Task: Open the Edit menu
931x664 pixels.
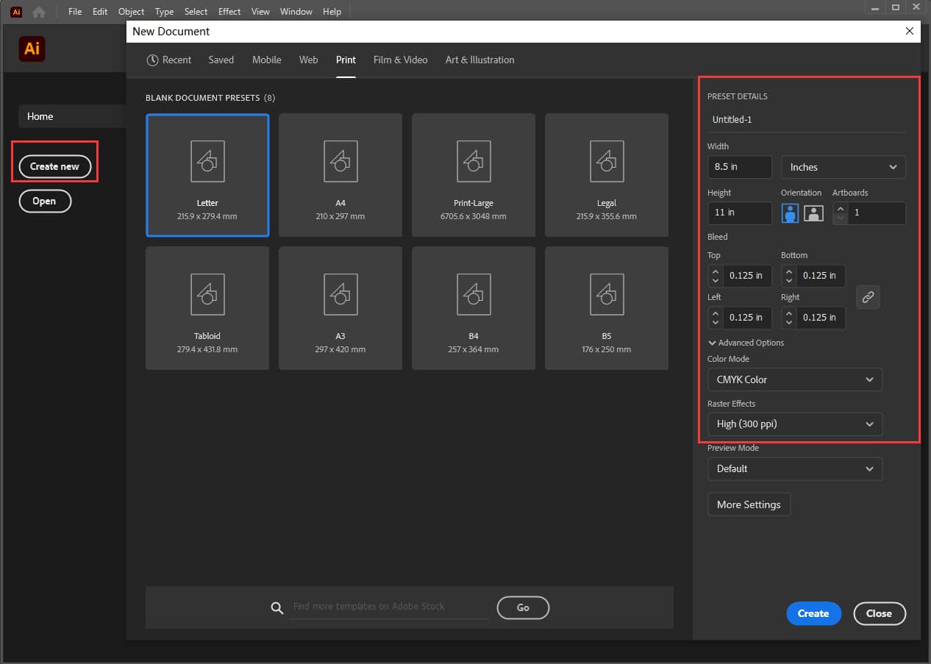Action: (x=100, y=12)
